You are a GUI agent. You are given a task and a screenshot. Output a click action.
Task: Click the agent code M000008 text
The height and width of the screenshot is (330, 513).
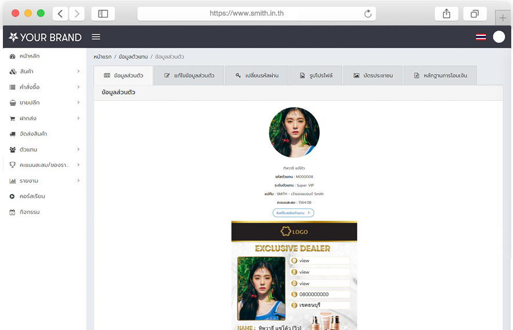point(304,177)
